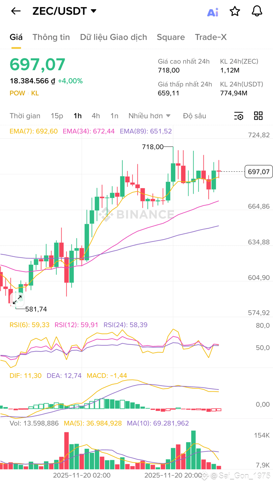273x484 pixels.
Task: Tap the 18.384.566 ₫ converted price
Action: (x=32, y=81)
